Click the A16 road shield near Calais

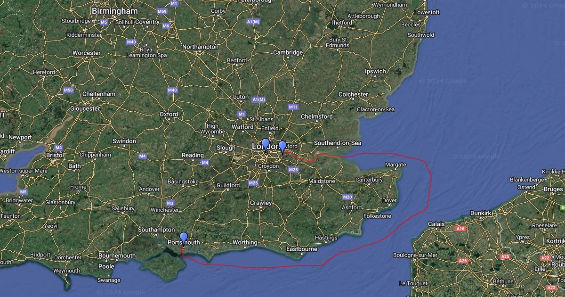point(460,229)
